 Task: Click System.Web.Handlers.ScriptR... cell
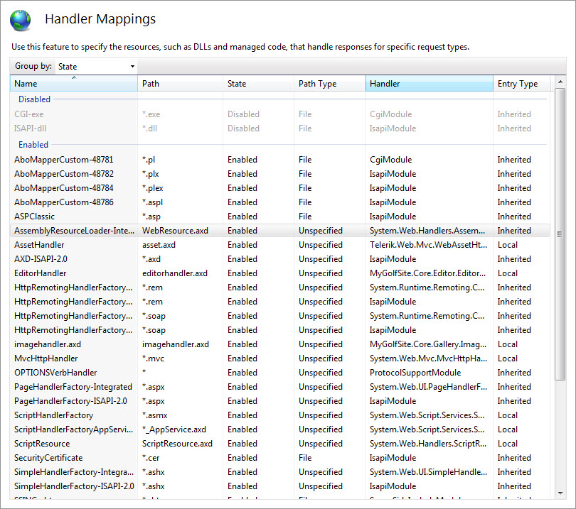tap(428, 444)
